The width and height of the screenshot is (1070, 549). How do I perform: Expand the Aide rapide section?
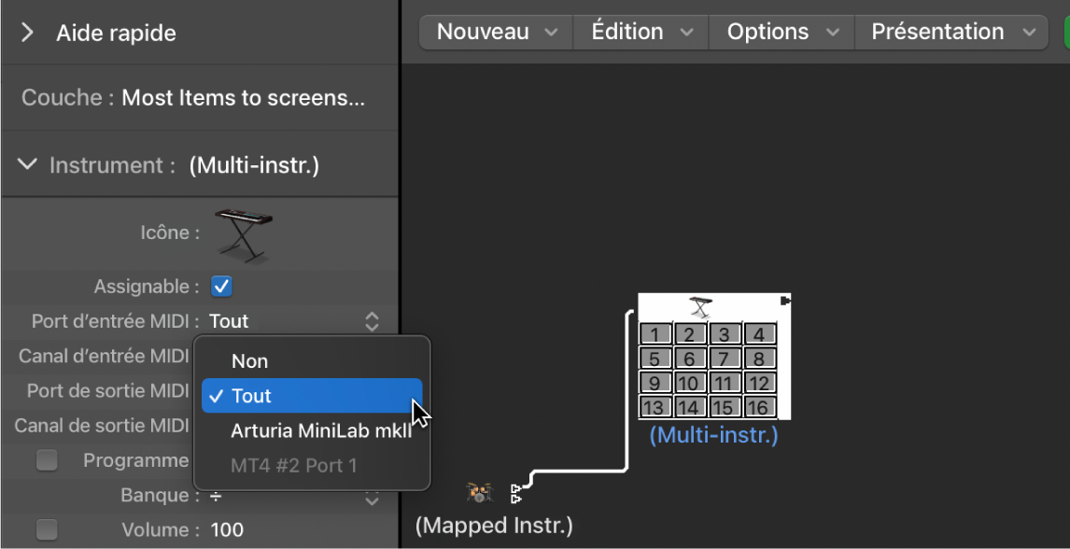(x=25, y=32)
